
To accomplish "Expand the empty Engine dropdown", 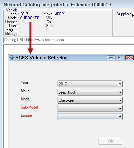I will click(90, 117).
